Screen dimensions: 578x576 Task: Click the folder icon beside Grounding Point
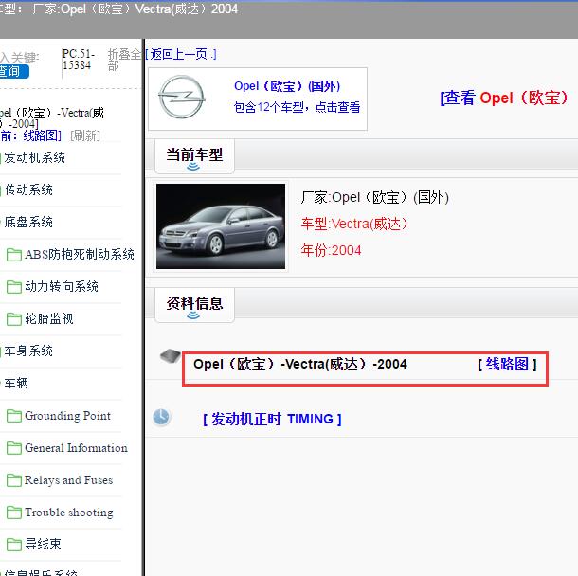(14, 416)
